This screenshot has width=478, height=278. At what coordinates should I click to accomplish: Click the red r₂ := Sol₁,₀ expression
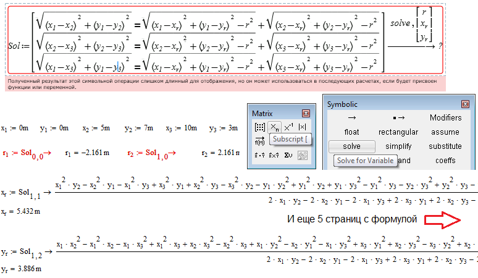click(x=152, y=154)
